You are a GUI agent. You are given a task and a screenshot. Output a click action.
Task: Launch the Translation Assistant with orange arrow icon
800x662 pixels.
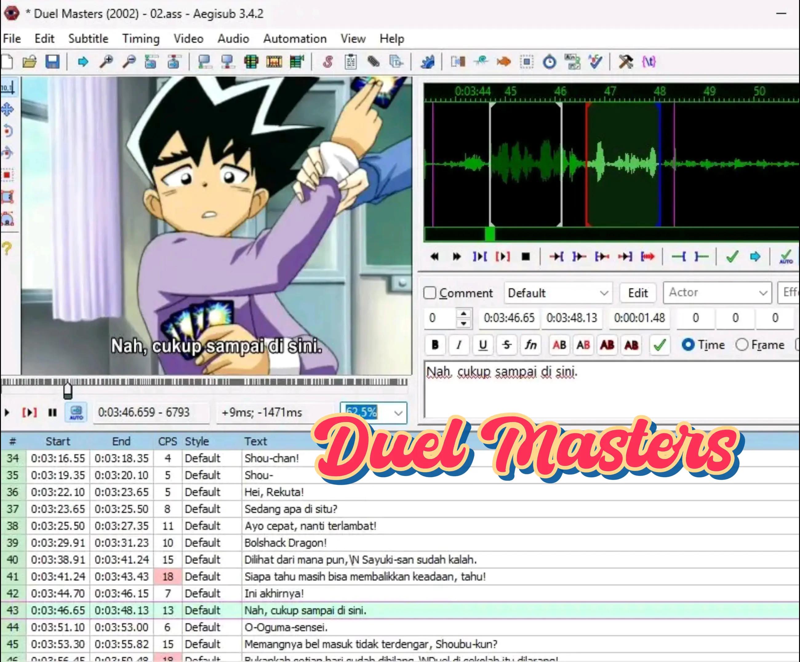tap(504, 62)
